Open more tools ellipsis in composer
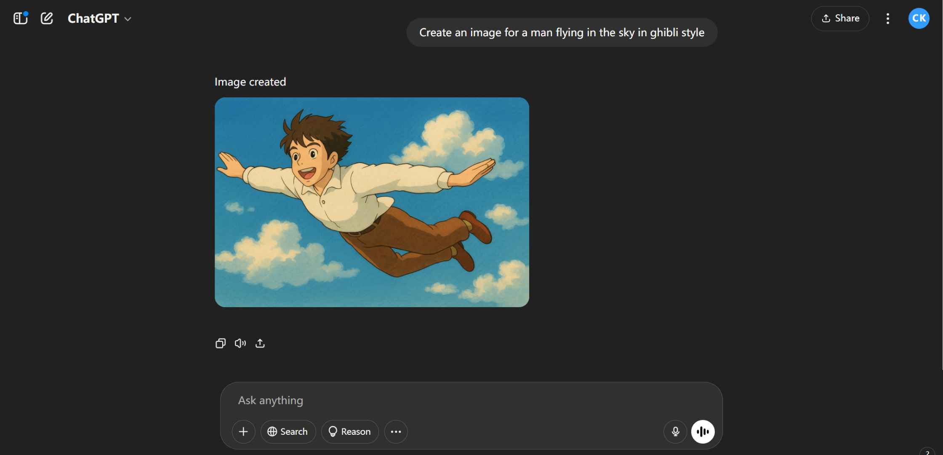 (x=396, y=431)
